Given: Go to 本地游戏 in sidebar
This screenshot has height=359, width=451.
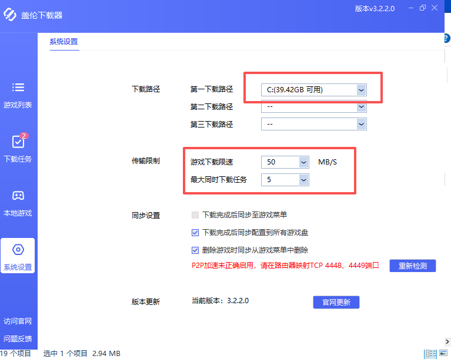Looking at the screenshot, I should coord(18,213).
